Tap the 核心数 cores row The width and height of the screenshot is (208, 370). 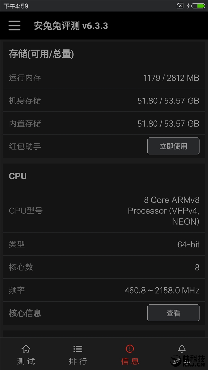pyautogui.click(x=104, y=267)
